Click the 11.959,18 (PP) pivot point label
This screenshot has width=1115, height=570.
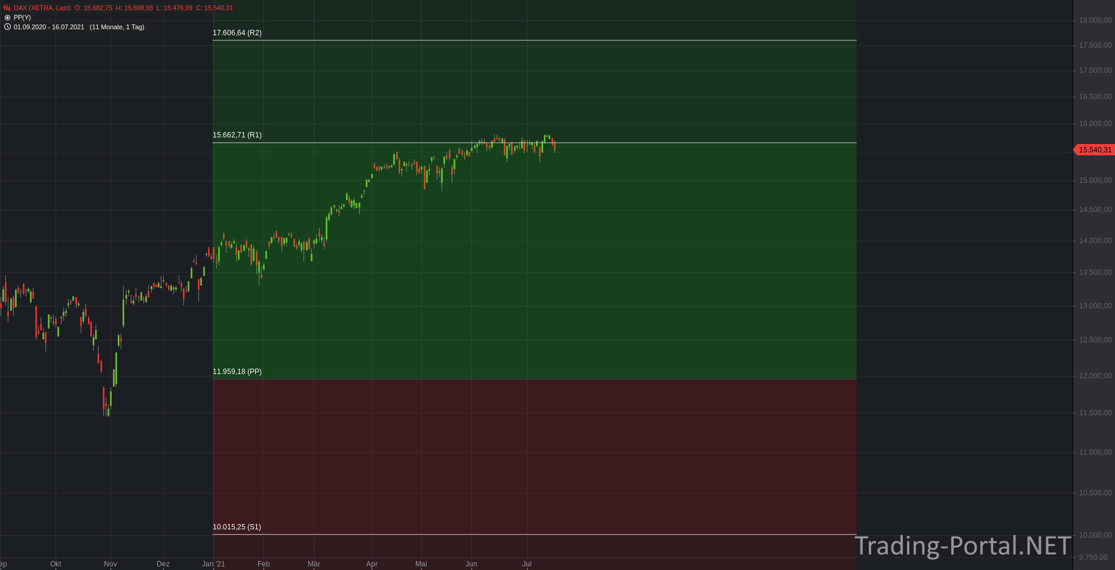tap(237, 372)
